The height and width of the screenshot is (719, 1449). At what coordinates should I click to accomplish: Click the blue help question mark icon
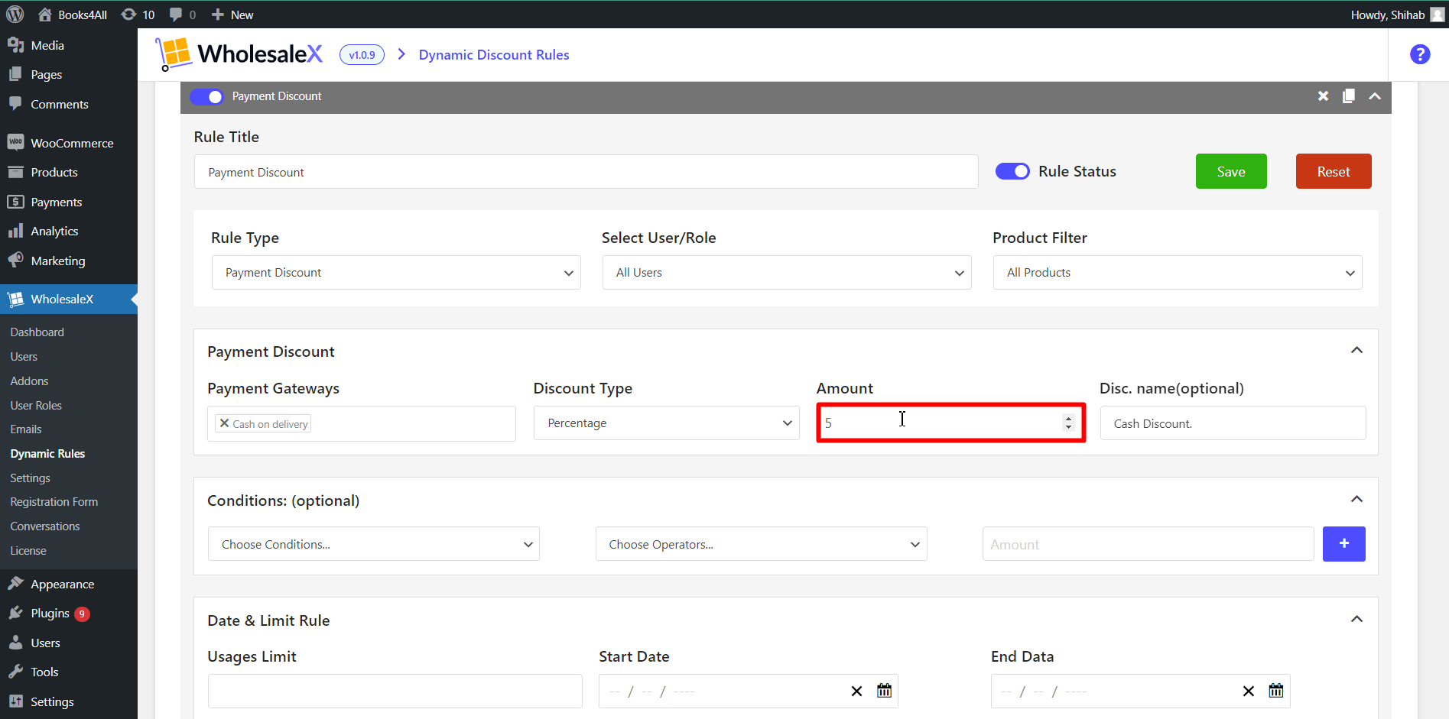click(x=1420, y=54)
